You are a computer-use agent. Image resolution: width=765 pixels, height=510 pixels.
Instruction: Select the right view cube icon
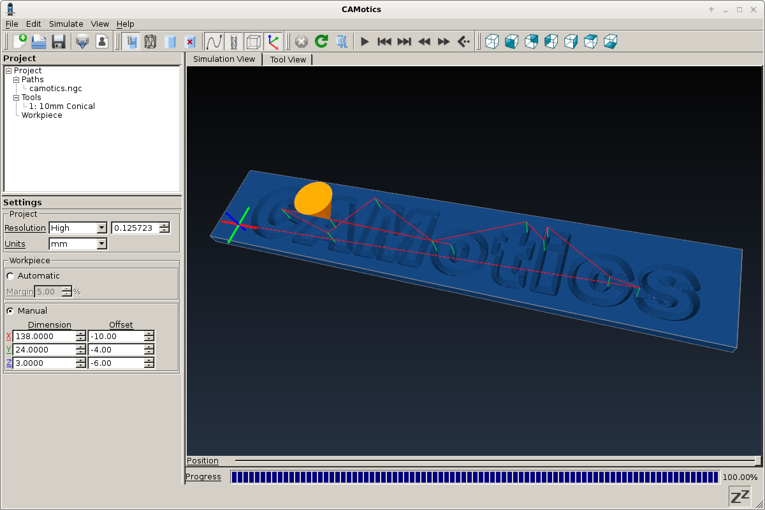pos(571,41)
